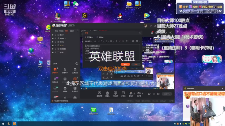
Task: Click the background fill icon
Action: (111, 41)
